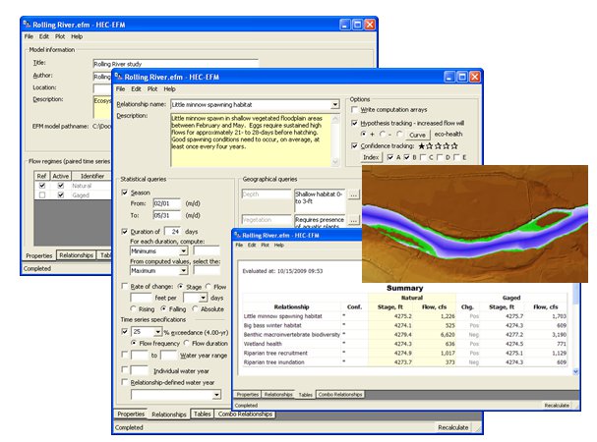Open Help menu in back window

point(77,36)
